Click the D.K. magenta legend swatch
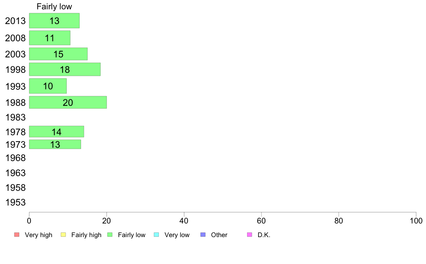Image resolution: width=426 pixels, height=264 pixels. click(250, 235)
